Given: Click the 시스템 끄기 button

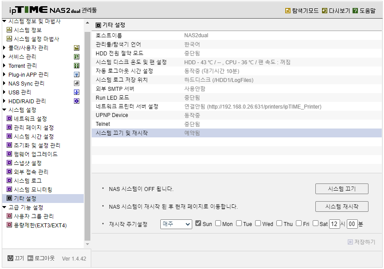Looking at the screenshot, I should (341, 189).
